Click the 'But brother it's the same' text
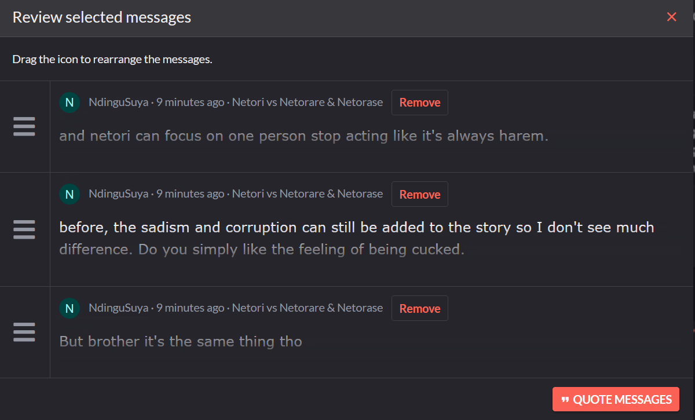This screenshot has width=695, height=420. [x=181, y=341]
